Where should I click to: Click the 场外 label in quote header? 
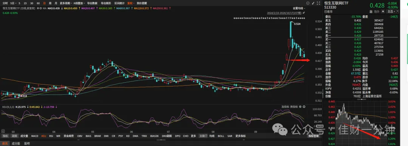377,11
